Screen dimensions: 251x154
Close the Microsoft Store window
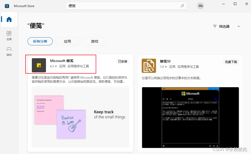[247, 4]
